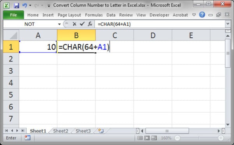Viewport: 234px width, 145px height.
Task: Switch to the Data tab
Action: coord(111,15)
